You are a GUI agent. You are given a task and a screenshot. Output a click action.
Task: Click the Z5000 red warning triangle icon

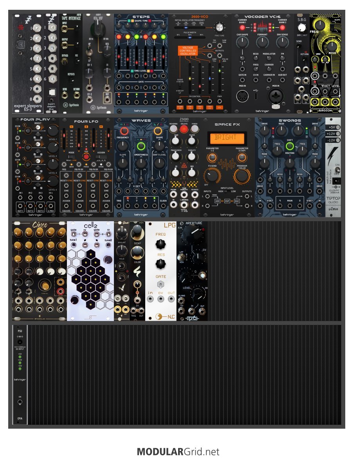pyautogui.click(x=184, y=166)
